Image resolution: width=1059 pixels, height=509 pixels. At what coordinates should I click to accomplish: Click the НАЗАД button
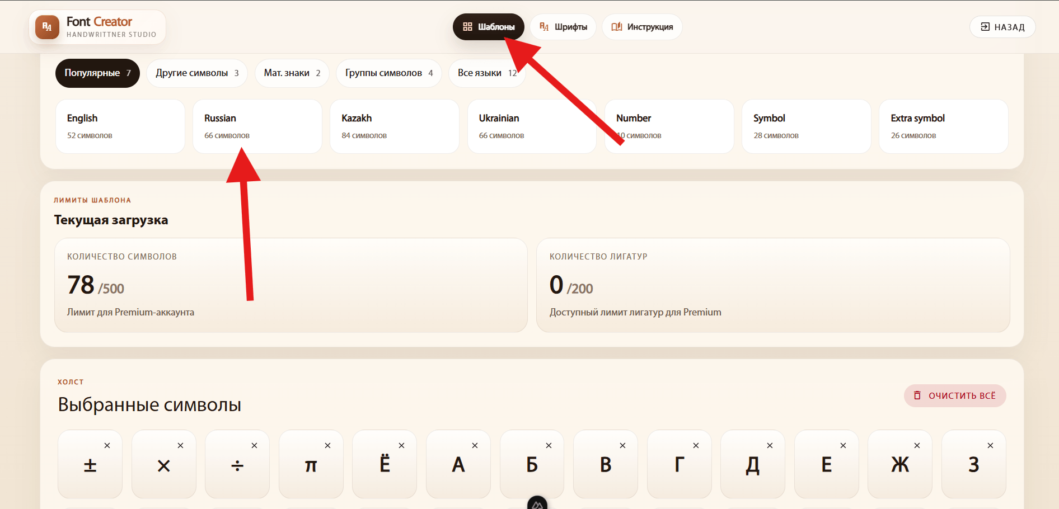(x=1002, y=27)
